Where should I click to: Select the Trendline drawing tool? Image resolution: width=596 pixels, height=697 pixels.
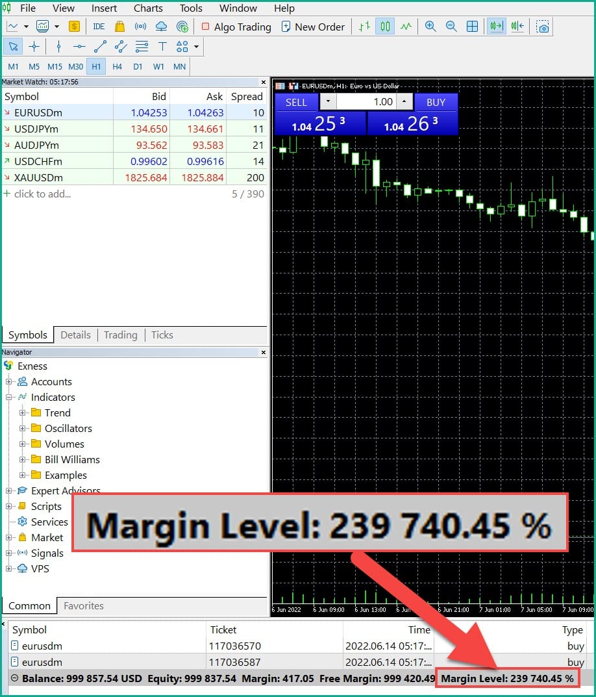tap(99, 46)
